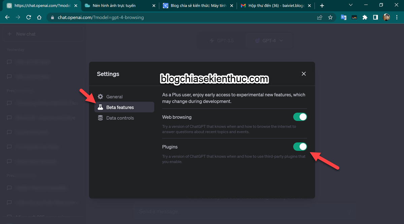This screenshot has width=404, height=224.
Task: Start a New chat in the sidebar
Action: point(43,34)
